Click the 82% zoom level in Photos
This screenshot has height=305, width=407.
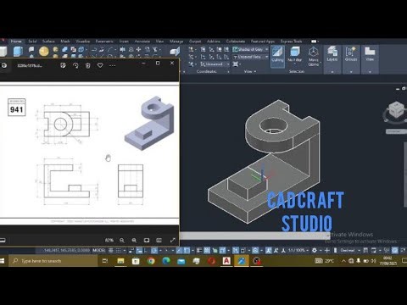109,241
